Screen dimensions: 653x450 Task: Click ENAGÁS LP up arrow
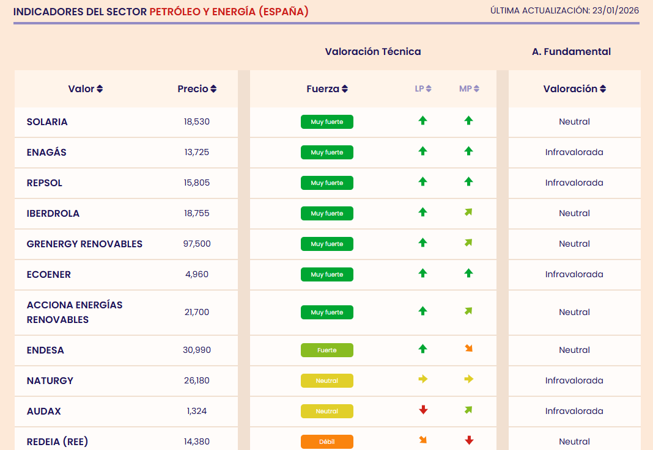[x=422, y=151]
